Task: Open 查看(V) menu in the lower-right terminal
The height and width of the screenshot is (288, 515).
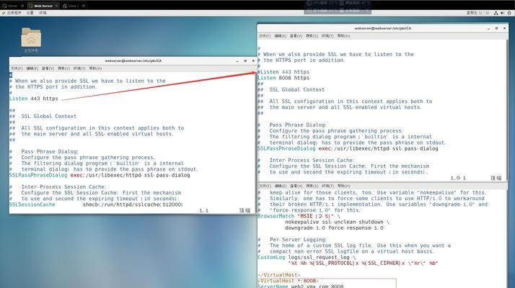Action: [x=296, y=186]
